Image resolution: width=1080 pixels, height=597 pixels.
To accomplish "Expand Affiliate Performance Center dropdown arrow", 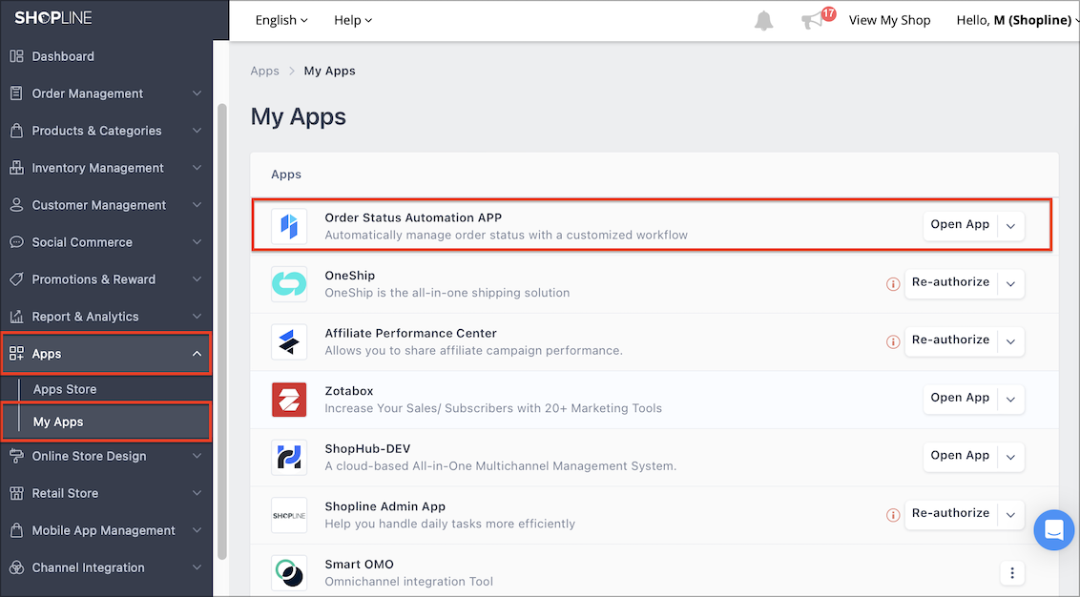I will (x=1010, y=341).
